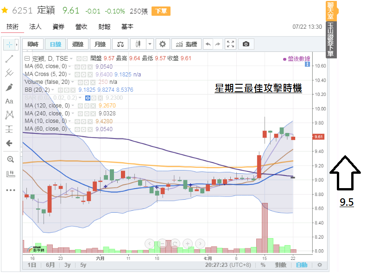Click the orange 下單 order button
Image resolution: width=373 pixels, height=278 pixels.
click(161, 11)
